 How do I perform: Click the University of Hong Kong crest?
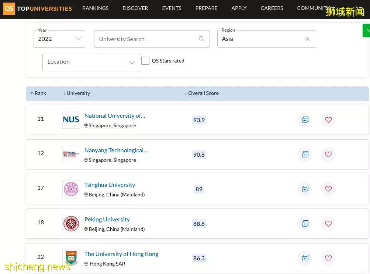pos(71,258)
